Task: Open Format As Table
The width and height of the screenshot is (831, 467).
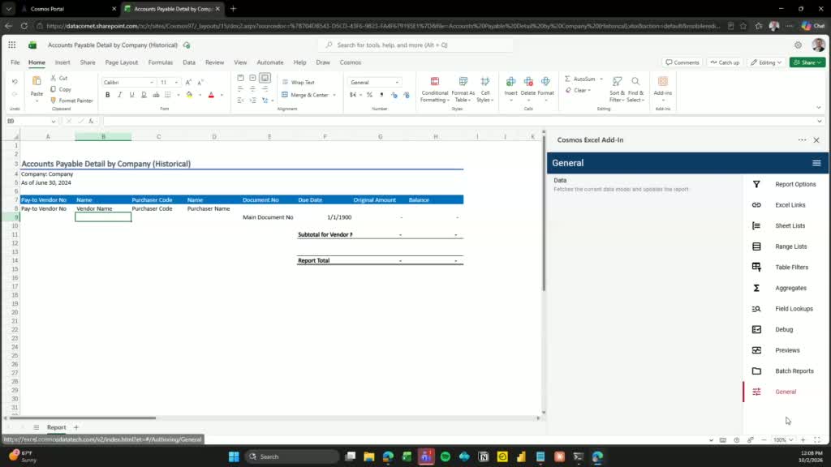Action: coord(463,89)
